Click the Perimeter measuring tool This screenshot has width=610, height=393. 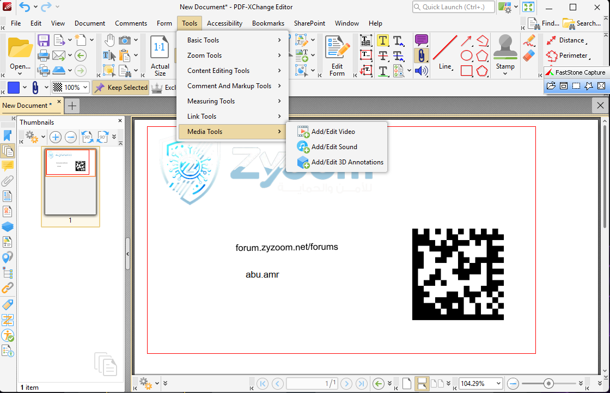tap(569, 56)
